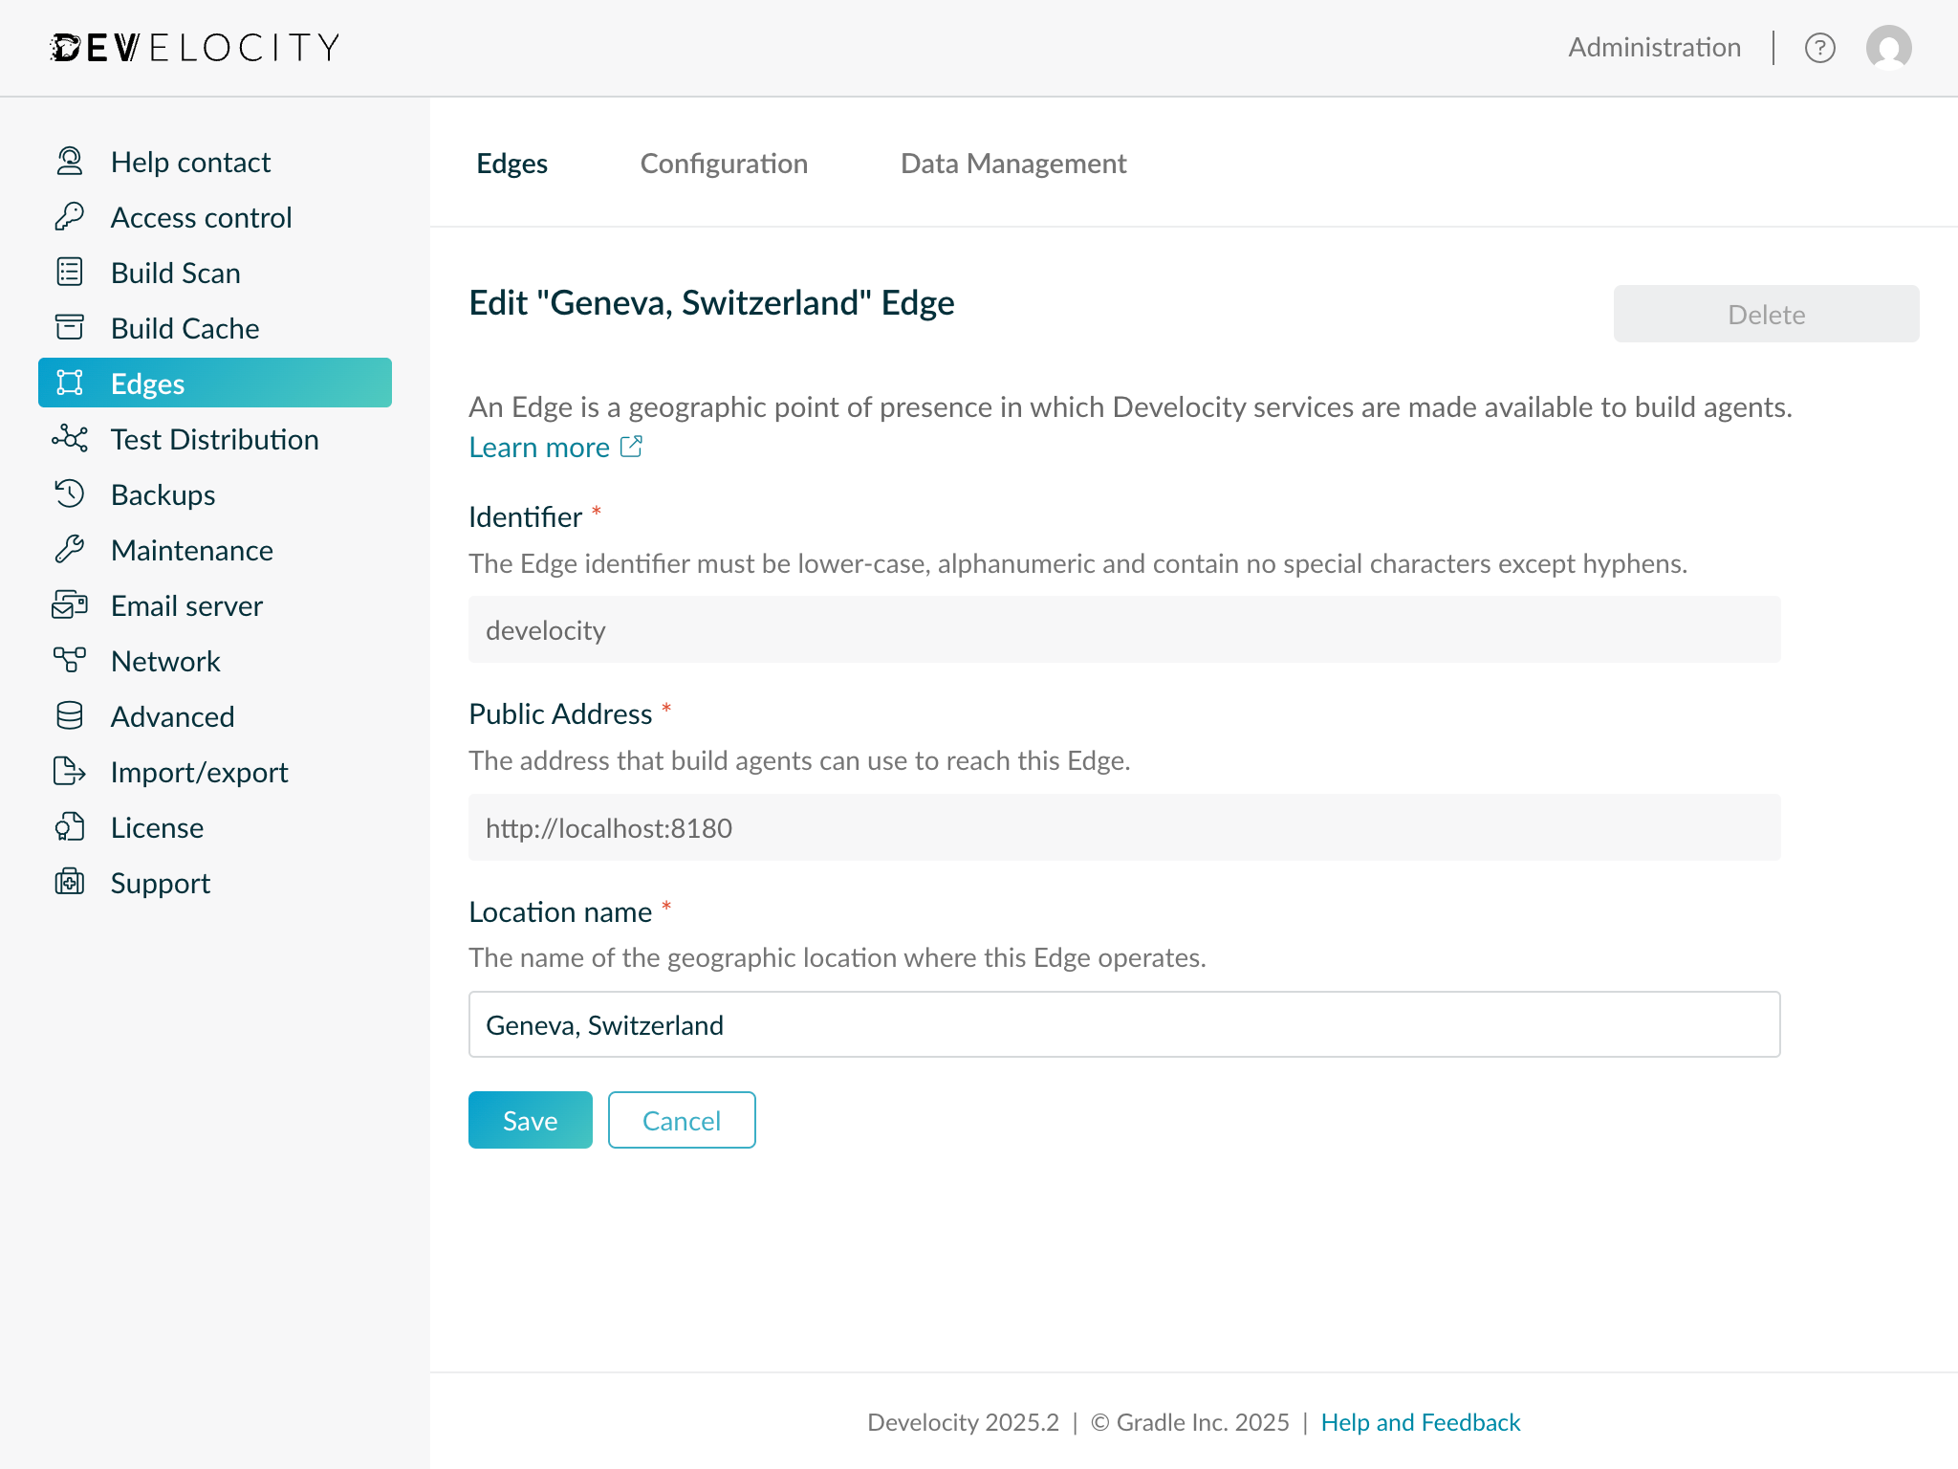Screen dimensions: 1958x1469
Task: Open the Administration menu
Action: tap(1653, 47)
